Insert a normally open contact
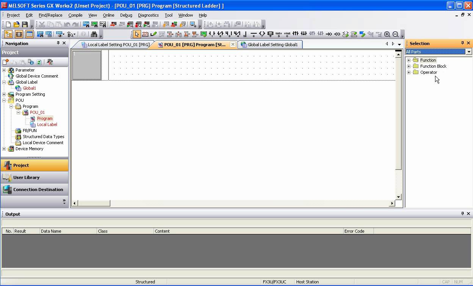 [212, 34]
